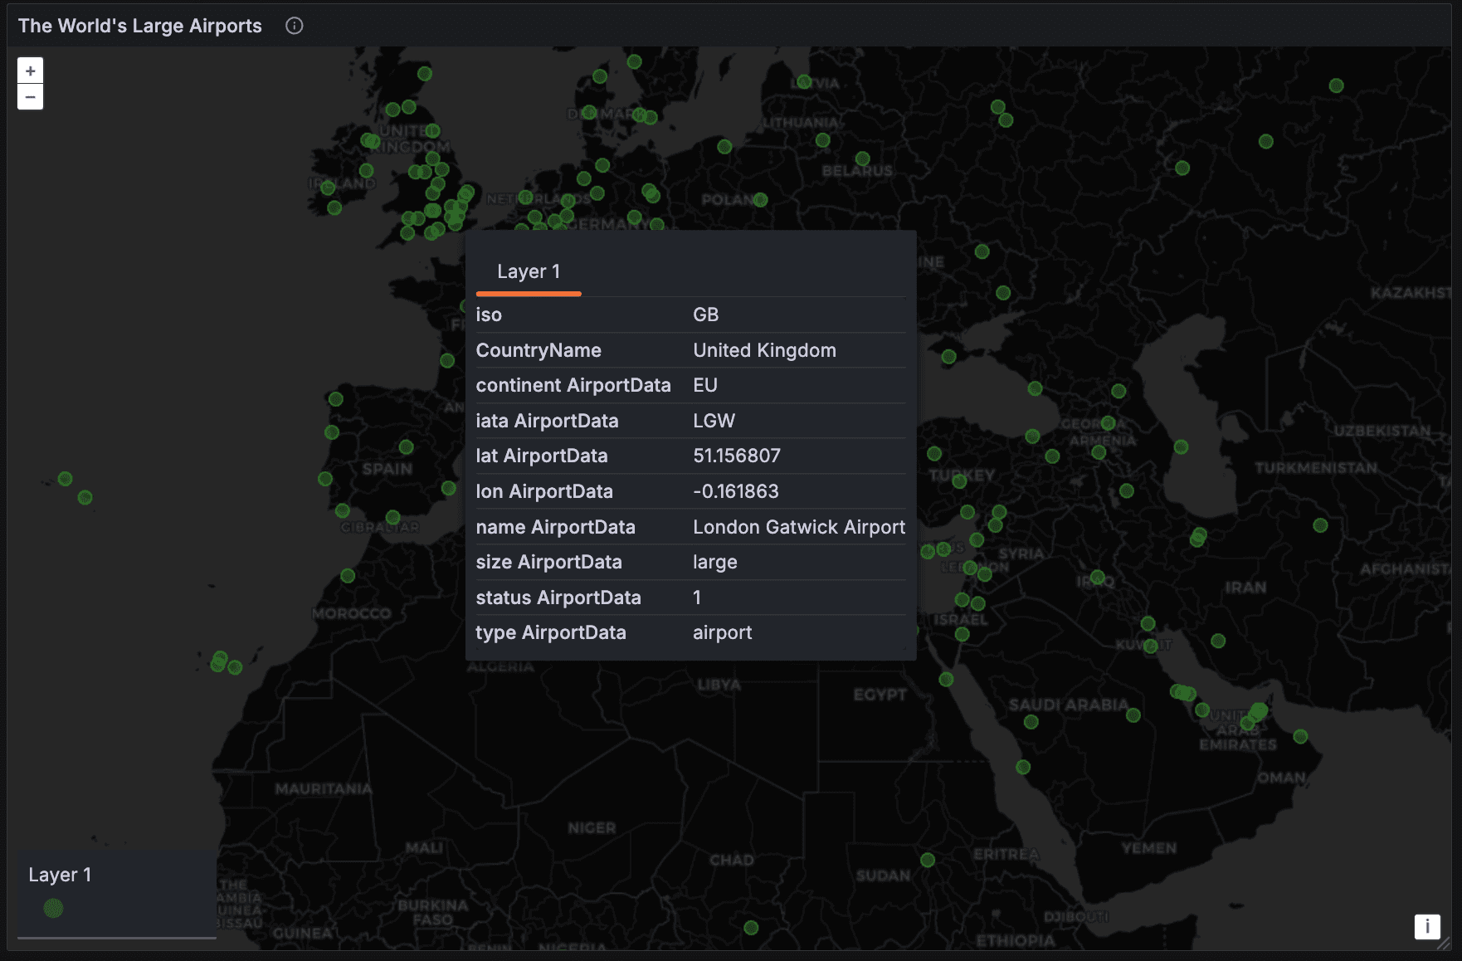Click the GB iso value
This screenshot has height=961, width=1462.
click(x=705, y=315)
